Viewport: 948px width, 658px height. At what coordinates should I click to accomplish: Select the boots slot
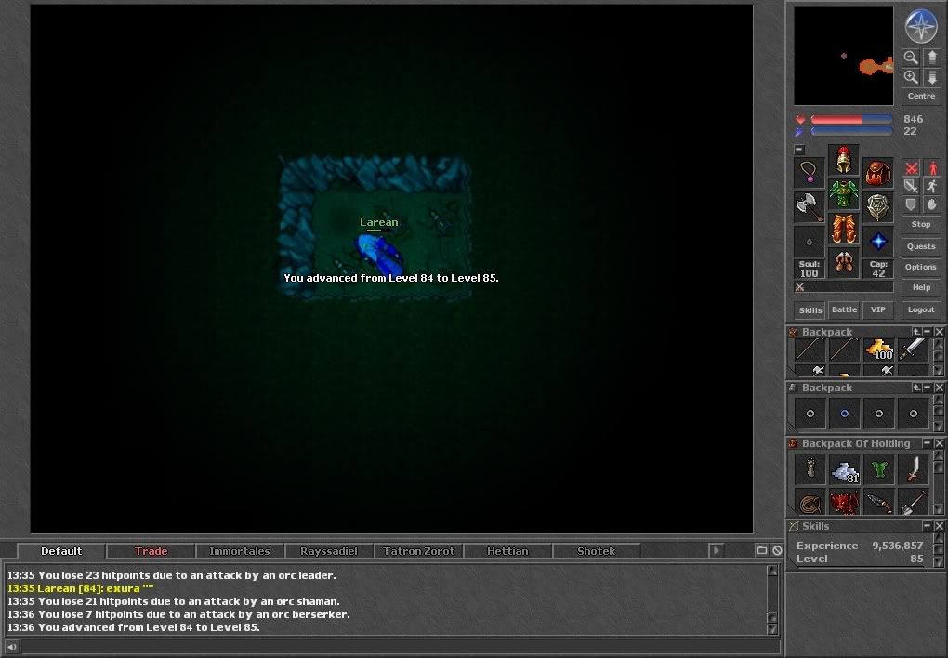(x=843, y=262)
